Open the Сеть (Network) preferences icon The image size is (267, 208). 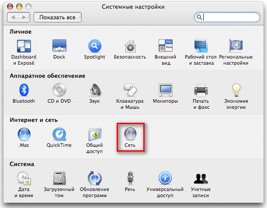130,134
